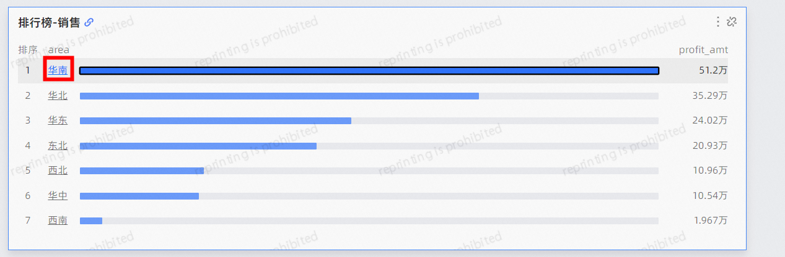Click the 华北 area link
This screenshot has height=257, width=785.
tap(58, 96)
